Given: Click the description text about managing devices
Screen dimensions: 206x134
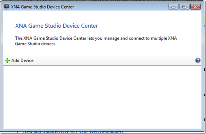Looking at the screenshot, I should 96,41.
